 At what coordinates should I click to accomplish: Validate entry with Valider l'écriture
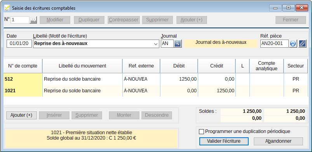tap(224, 141)
